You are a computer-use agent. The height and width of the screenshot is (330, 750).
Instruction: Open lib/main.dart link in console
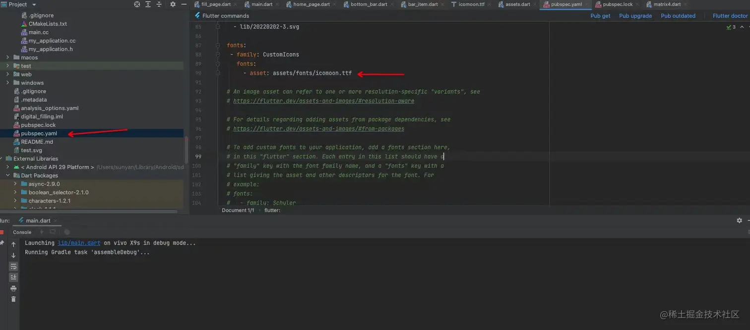(x=79, y=243)
